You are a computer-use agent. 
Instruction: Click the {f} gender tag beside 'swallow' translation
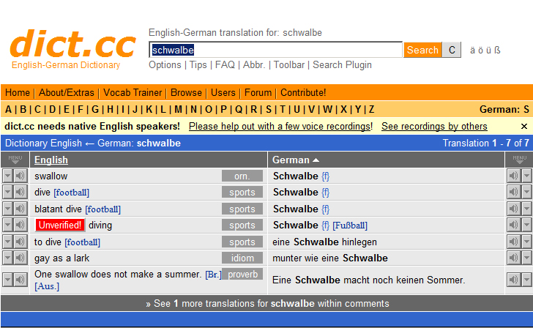(x=325, y=176)
